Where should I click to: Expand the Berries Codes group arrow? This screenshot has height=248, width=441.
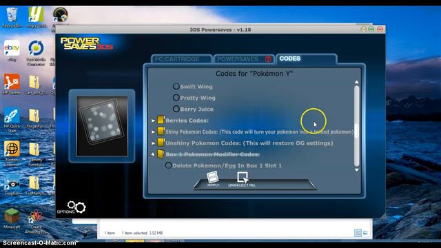point(153,121)
